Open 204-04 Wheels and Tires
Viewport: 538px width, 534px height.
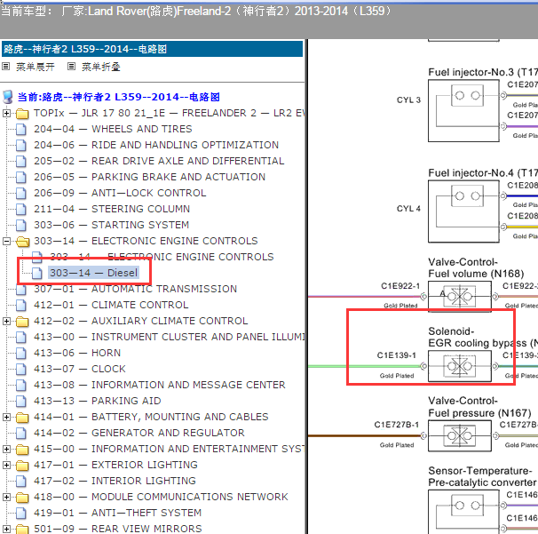point(113,129)
